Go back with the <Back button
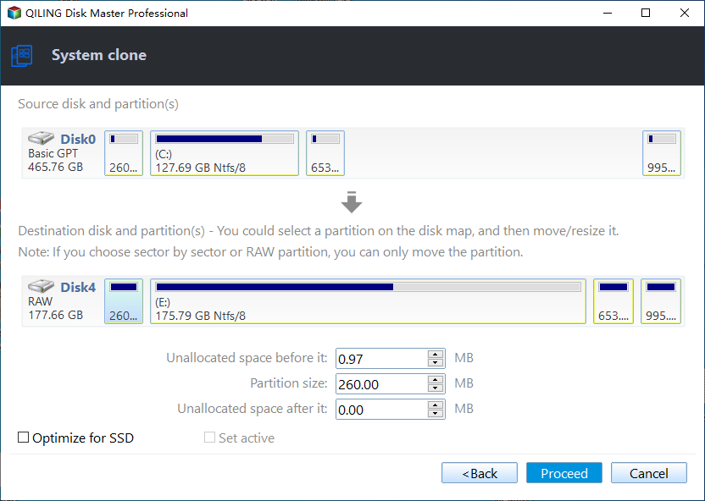The height and width of the screenshot is (501, 705). pos(480,473)
